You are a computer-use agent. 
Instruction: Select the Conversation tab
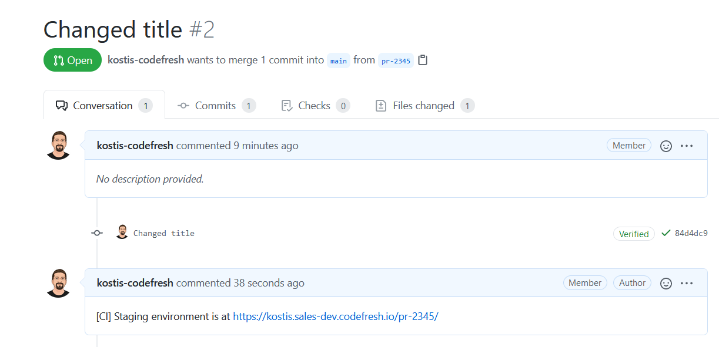click(x=103, y=106)
